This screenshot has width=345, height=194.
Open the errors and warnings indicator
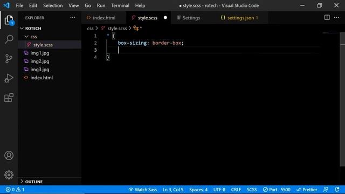point(15,189)
